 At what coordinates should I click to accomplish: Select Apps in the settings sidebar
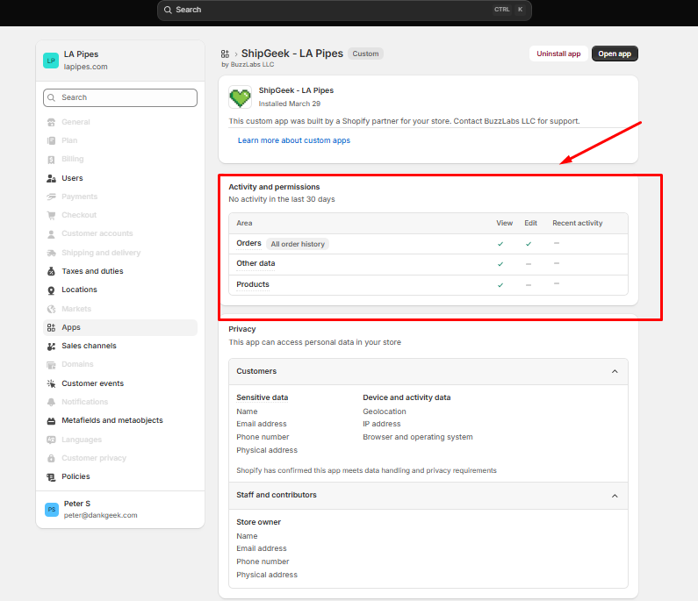pyautogui.click(x=120, y=327)
